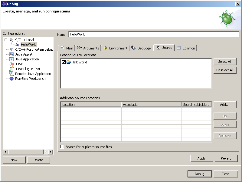Switch to the Debugger tab
The height and width of the screenshot is (182, 242).
click(x=142, y=48)
